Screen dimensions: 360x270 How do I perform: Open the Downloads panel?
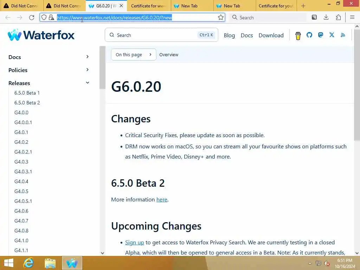click(326, 18)
